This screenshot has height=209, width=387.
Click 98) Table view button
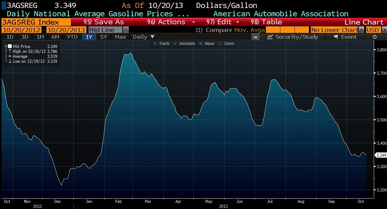click(x=266, y=22)
